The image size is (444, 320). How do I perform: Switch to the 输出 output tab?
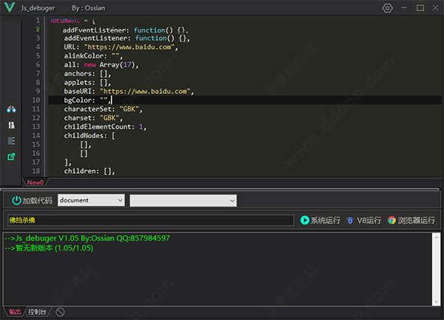pyautogui.click(x=15, y=312)
